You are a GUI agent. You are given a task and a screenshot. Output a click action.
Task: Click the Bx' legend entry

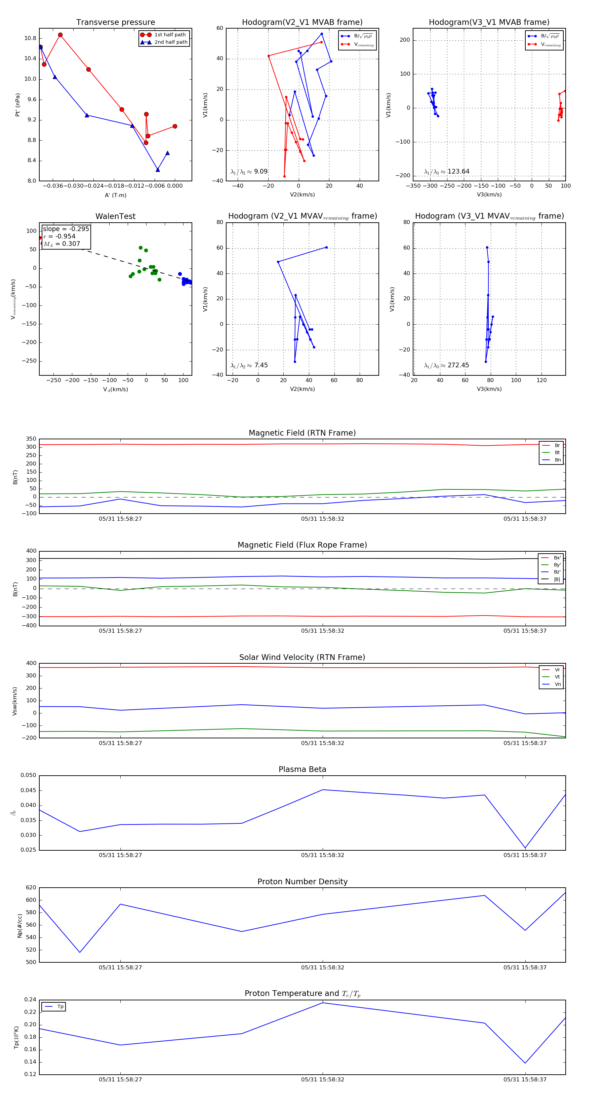(x=551, y=558)
